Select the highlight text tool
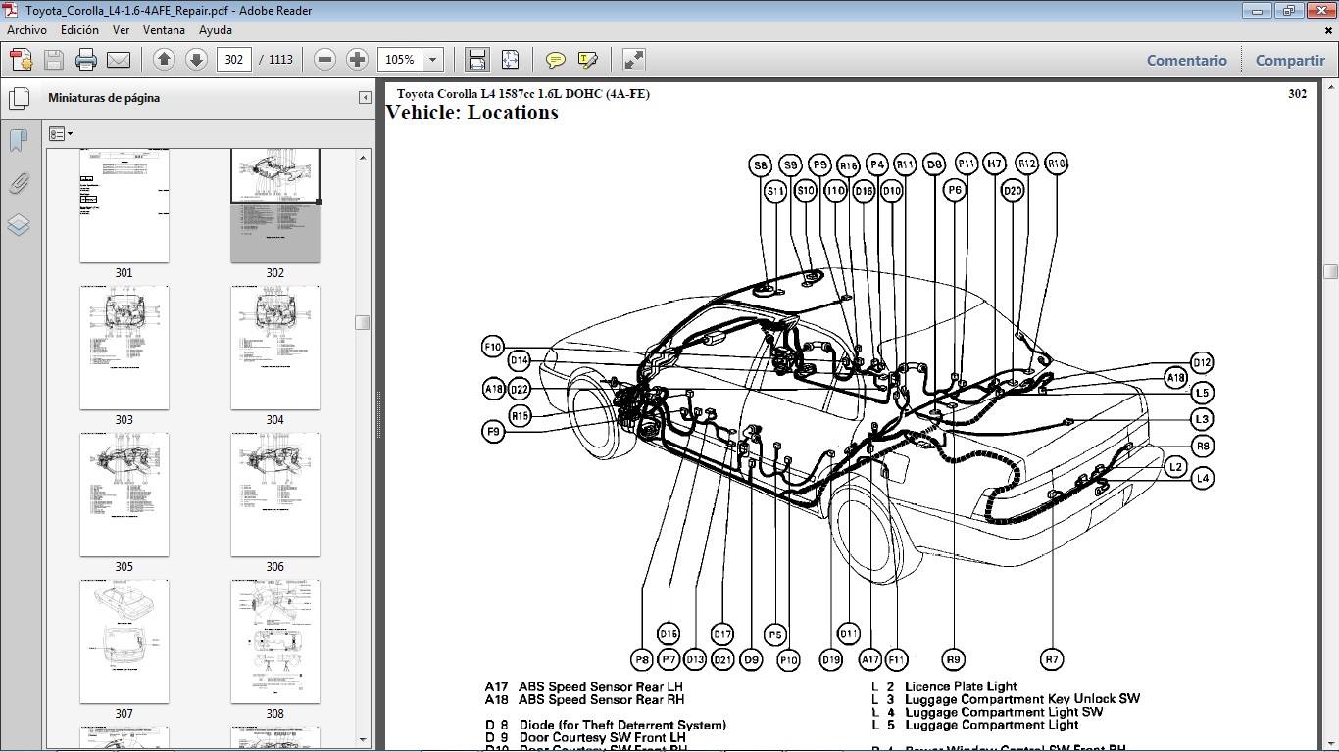This screenshot has width=1339, height=752. point(588,60)
